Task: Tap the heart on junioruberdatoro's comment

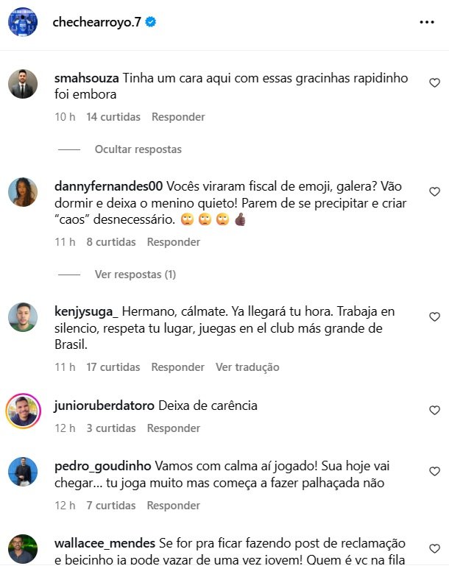Action: [434, 411]
